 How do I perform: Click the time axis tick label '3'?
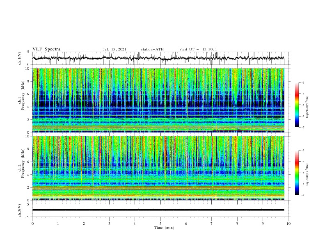109,224
